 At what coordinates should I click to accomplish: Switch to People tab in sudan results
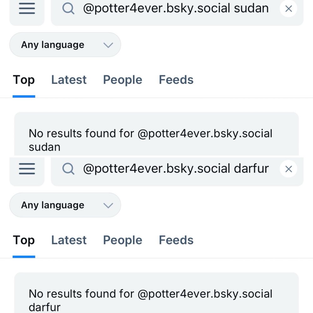[x=123, y=80]
